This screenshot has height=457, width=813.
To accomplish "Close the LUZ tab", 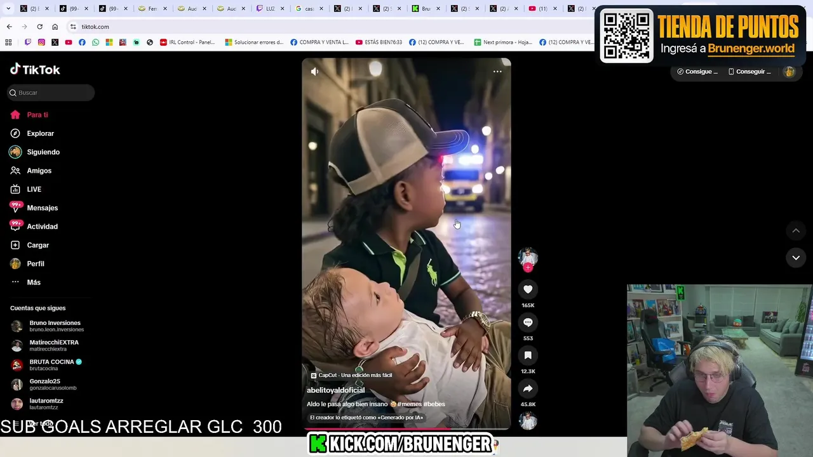I will click(x=282, y=9).
